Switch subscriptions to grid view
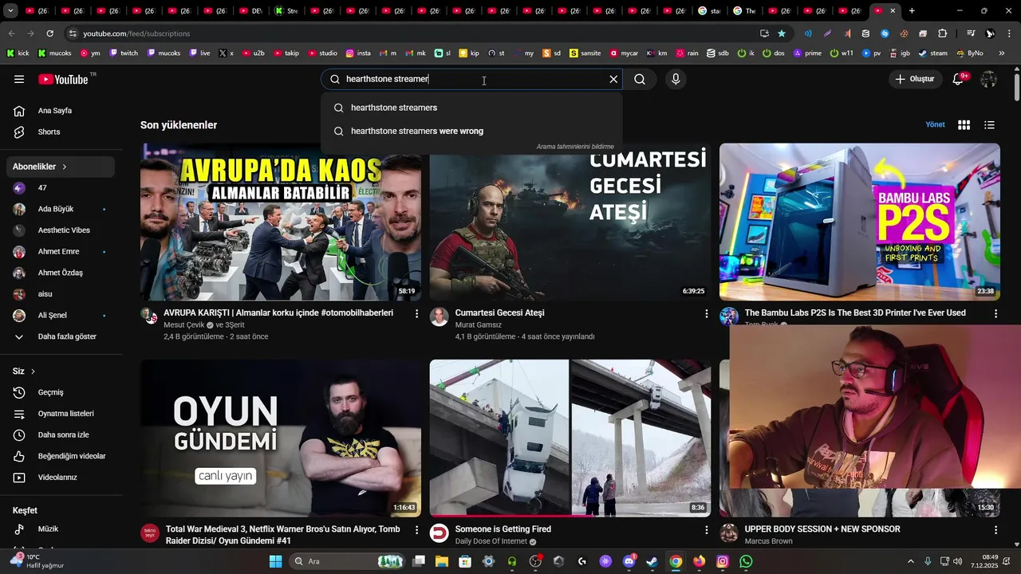 964,125
